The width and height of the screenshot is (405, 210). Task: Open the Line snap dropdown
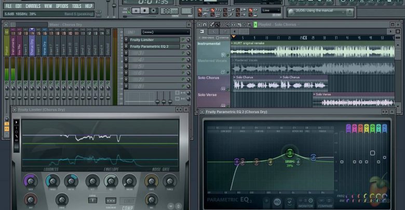(x=271, y=10)
